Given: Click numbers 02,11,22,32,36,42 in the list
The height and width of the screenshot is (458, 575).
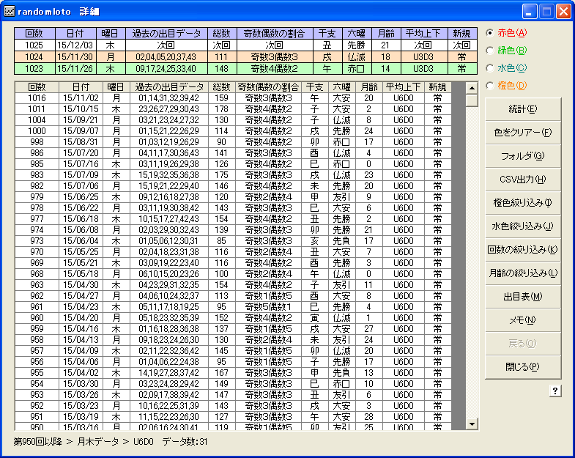Looking at the screenshot, I should (169, 351).
